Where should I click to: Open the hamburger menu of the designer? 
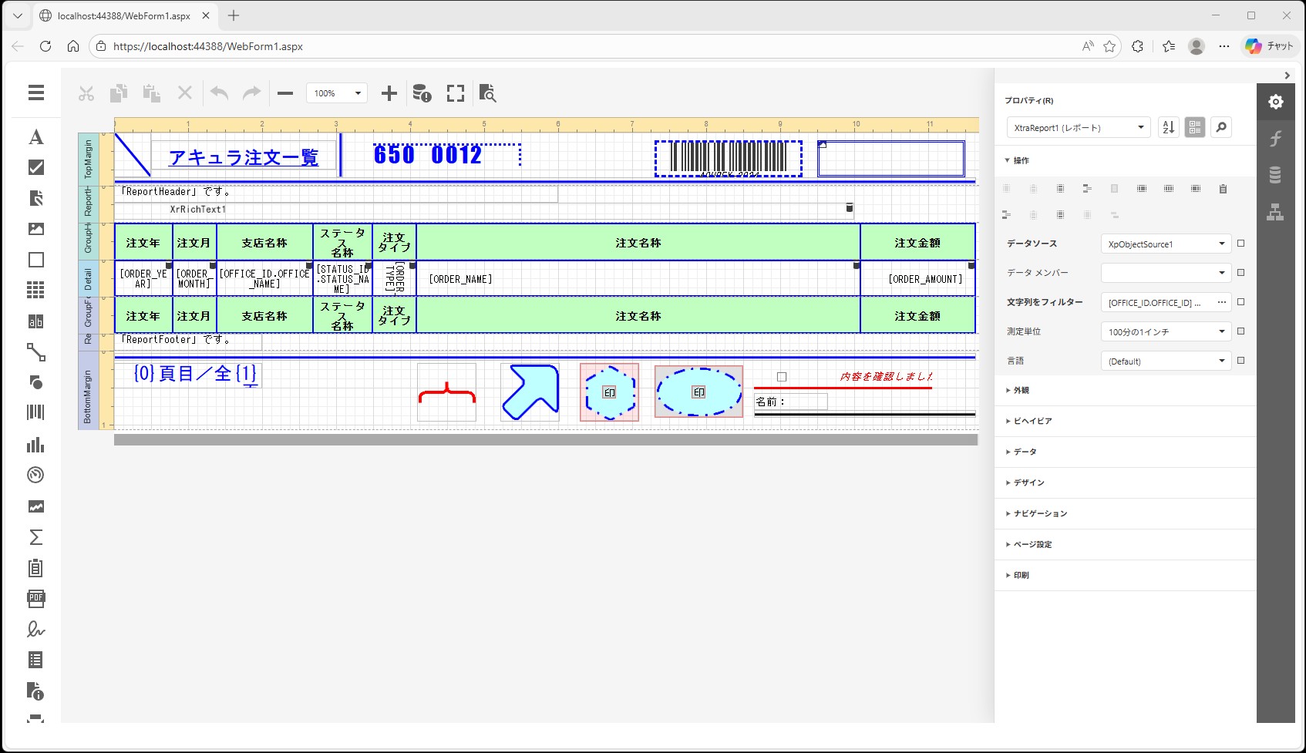pyautogui.click(x=35, y=92)
